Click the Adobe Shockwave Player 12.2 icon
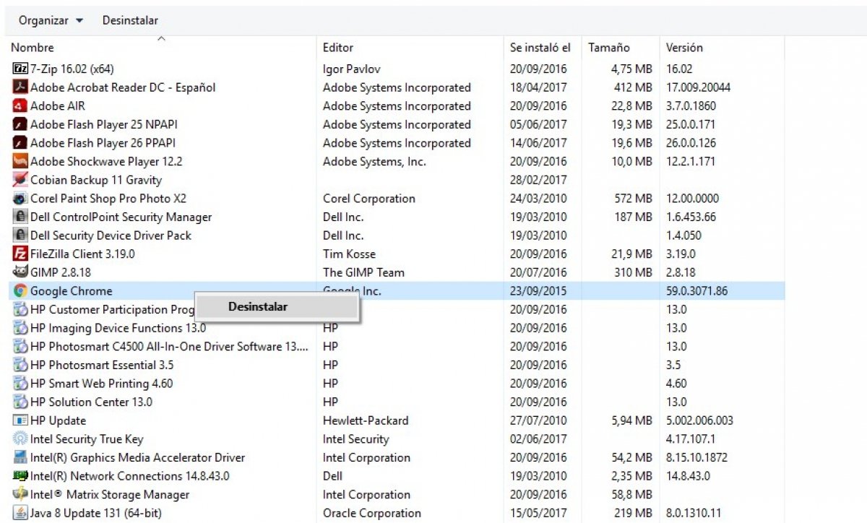This screenshot has width=867, height=523. pyautogui.click(x=20, y=162)
